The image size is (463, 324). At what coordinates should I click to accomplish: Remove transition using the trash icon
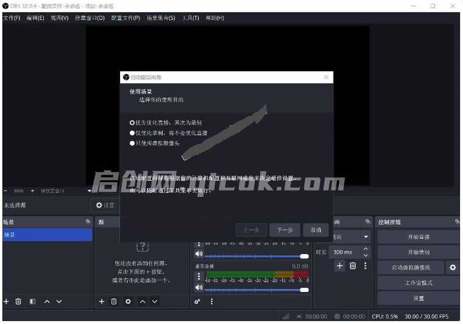[x=353, y=266]
